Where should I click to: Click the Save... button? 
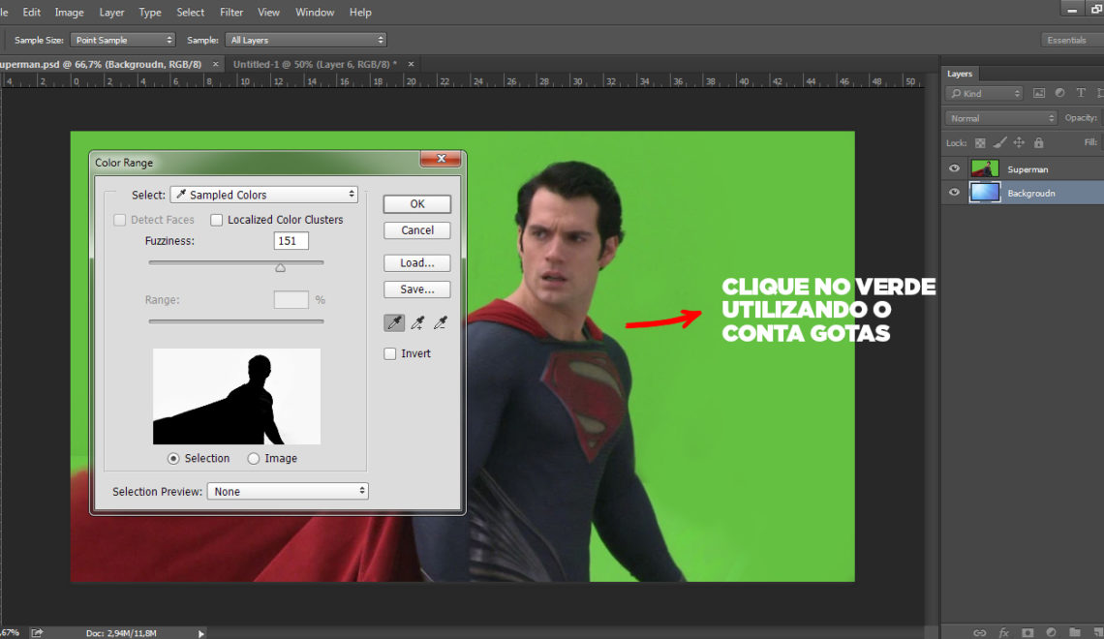point(416,289)
